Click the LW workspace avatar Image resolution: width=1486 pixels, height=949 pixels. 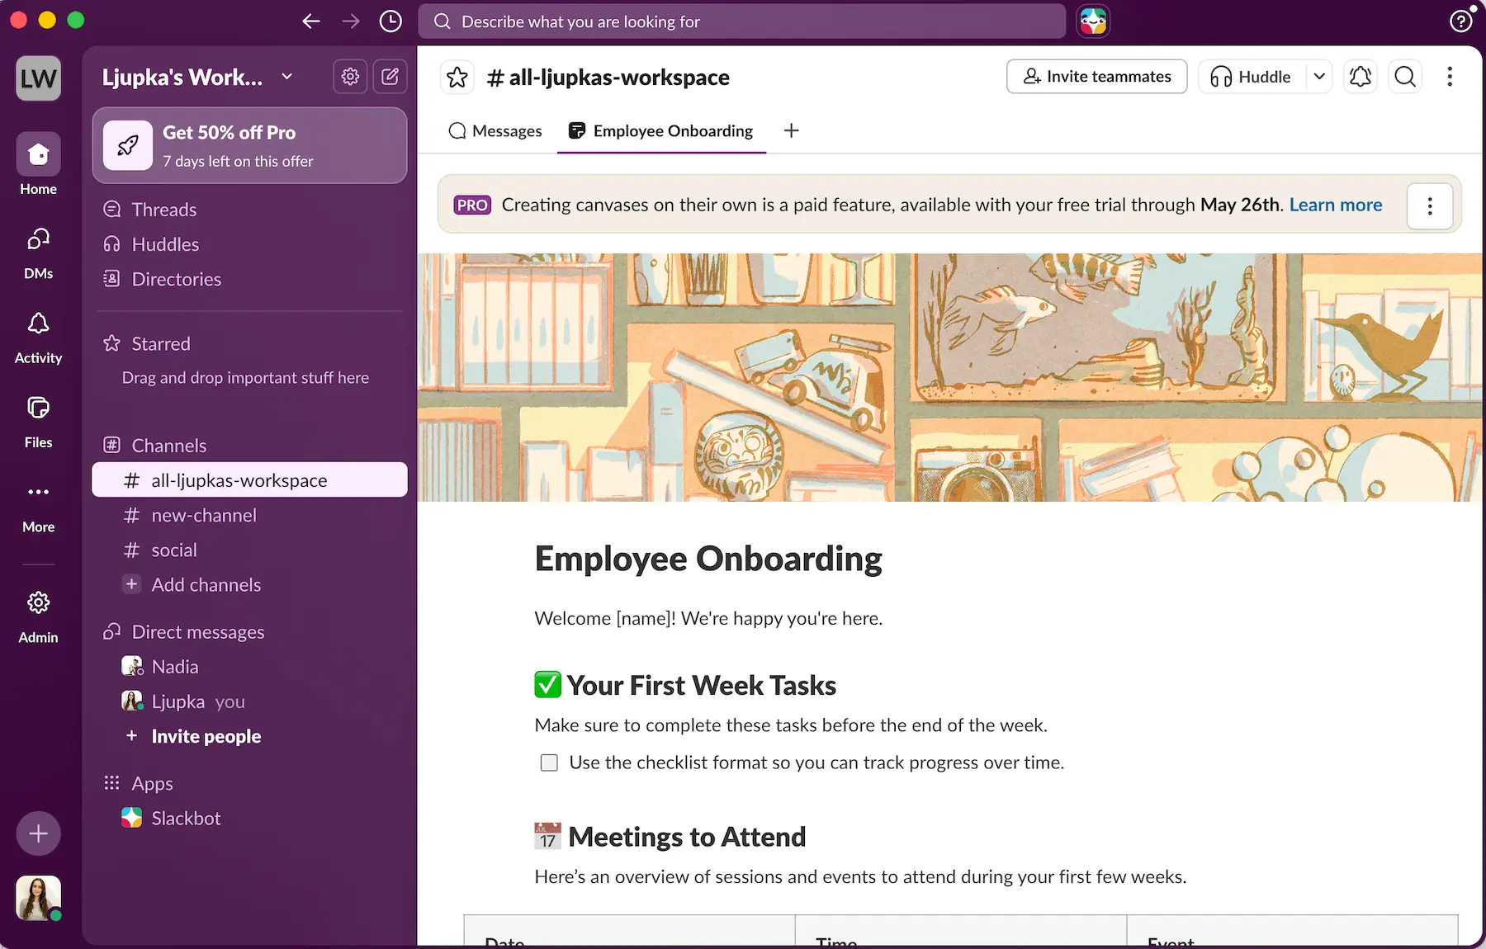click(x=38, y=78)
